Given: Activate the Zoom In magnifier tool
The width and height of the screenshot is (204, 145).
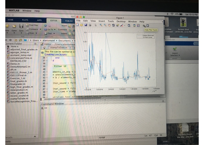Looking at the screenshot, I should [x=101, y=25].
